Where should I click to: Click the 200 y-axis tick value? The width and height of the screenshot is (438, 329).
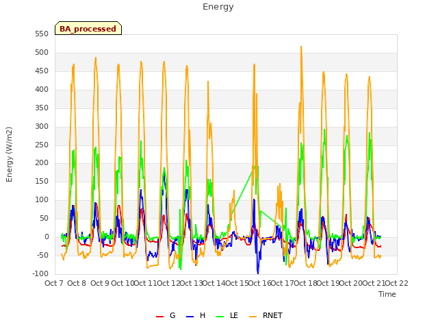click(x=42, y=162)
